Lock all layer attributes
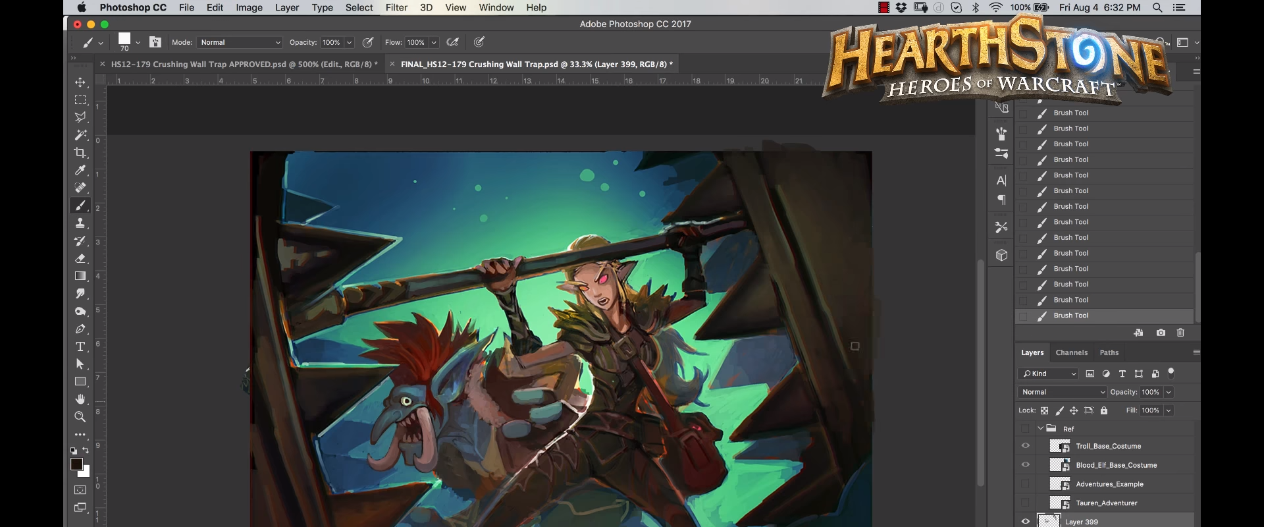The height and width of the screenshot is (527, 1264). pos(1104,410)
